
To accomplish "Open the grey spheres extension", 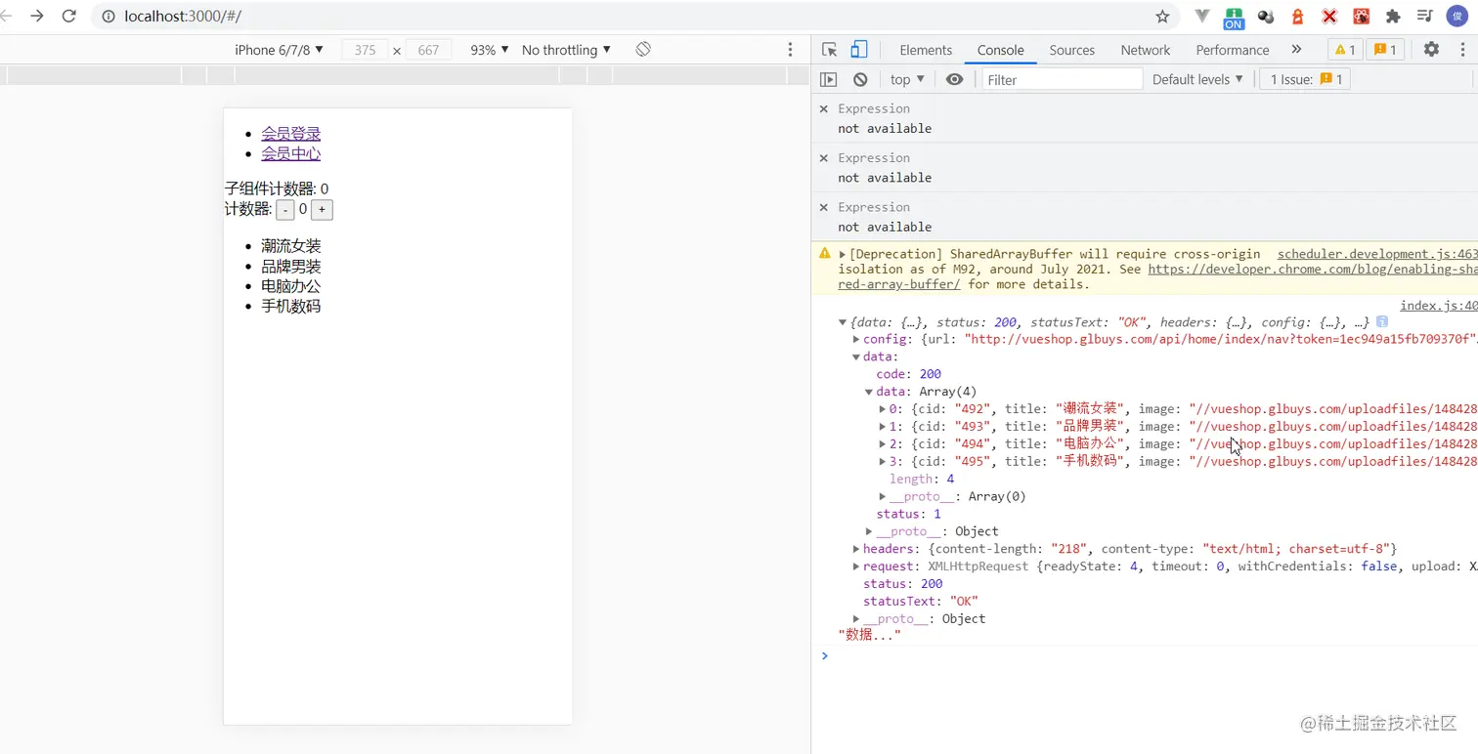I will pyautogui.click(x=1265, y=16).
